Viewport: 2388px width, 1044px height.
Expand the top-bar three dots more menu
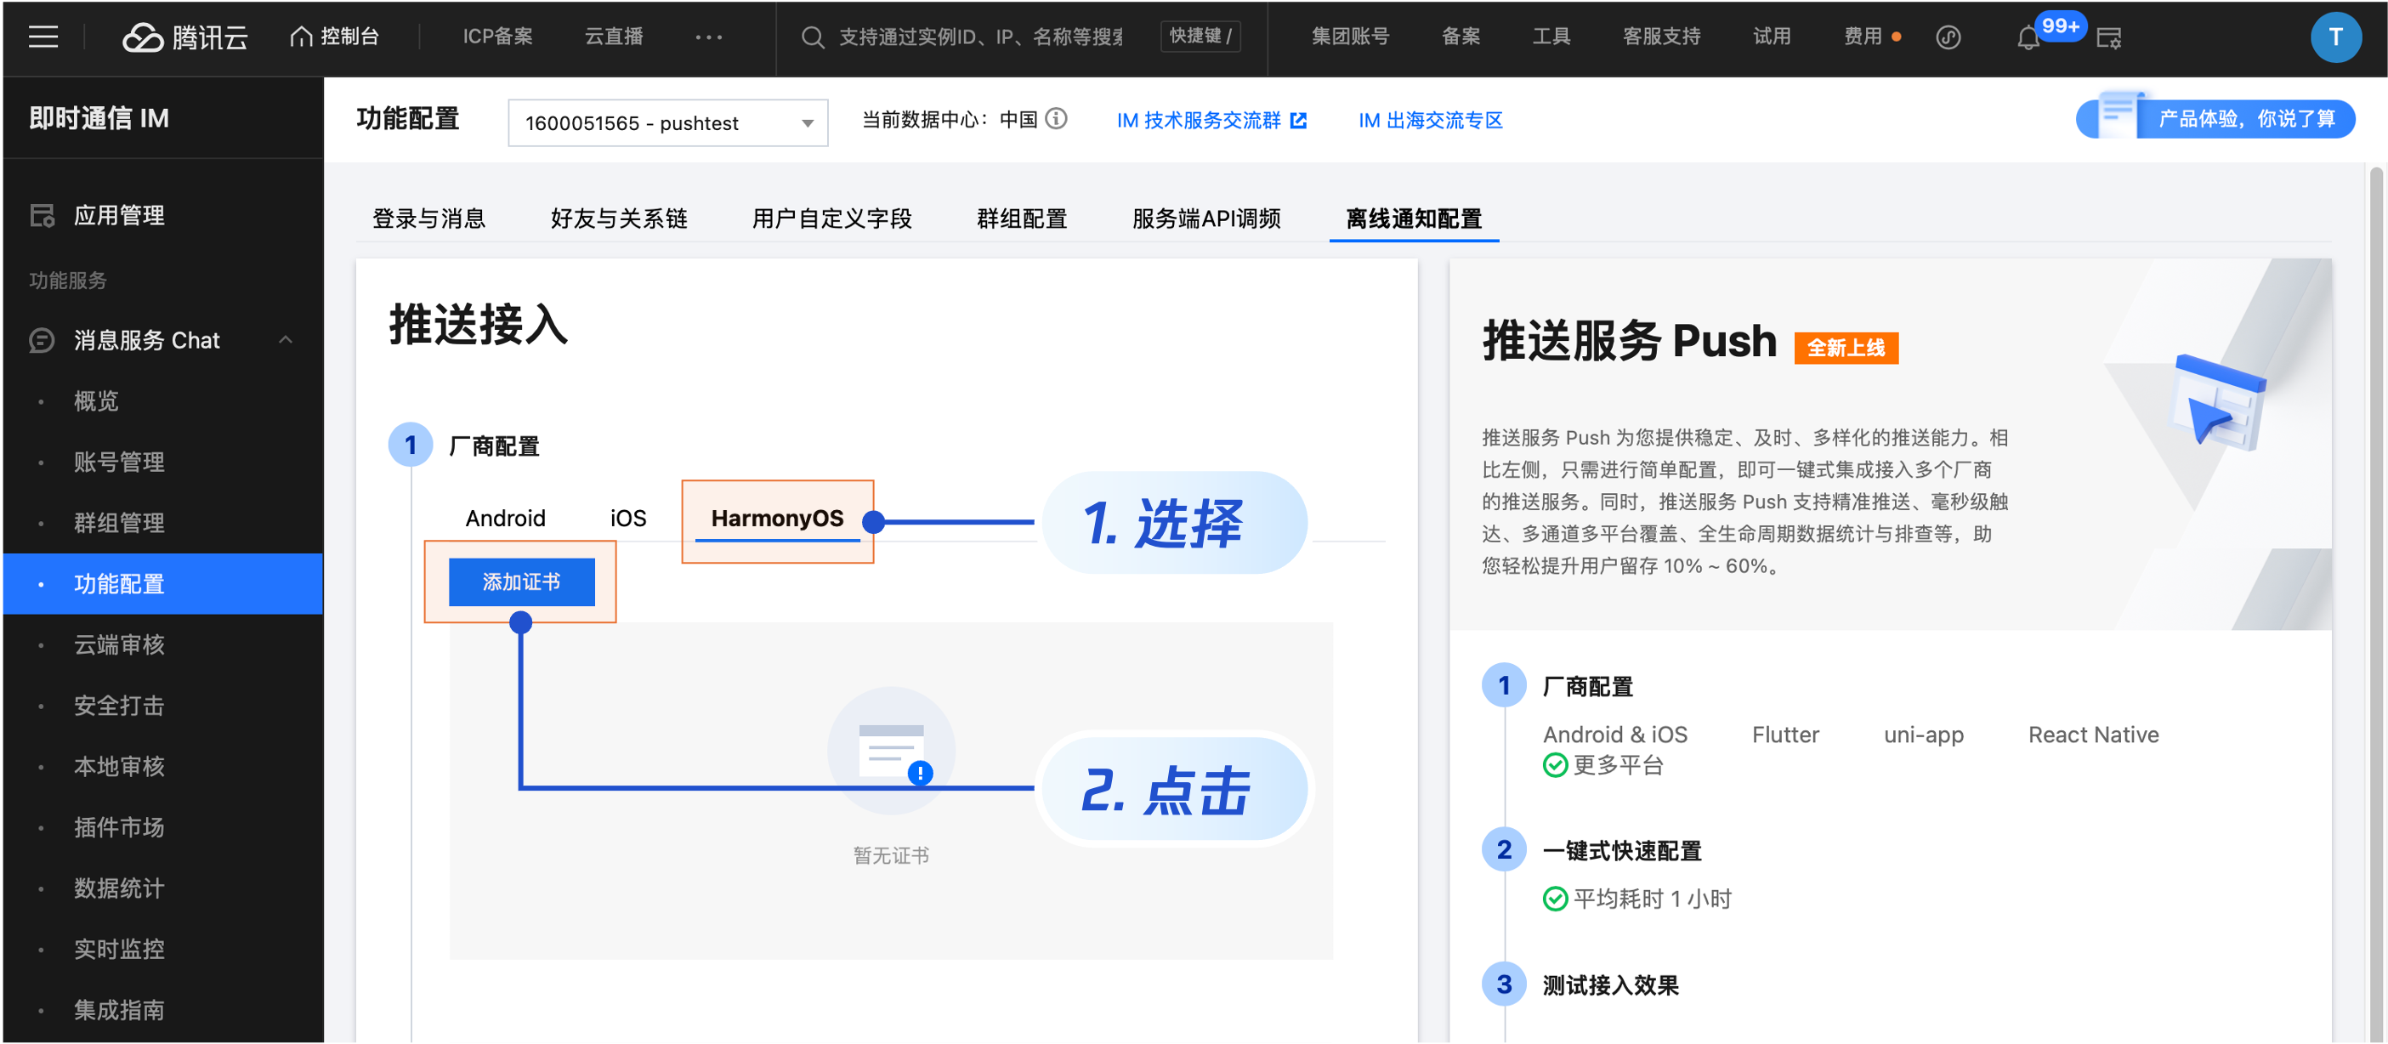pyautogui.click(x=708, y=37)
